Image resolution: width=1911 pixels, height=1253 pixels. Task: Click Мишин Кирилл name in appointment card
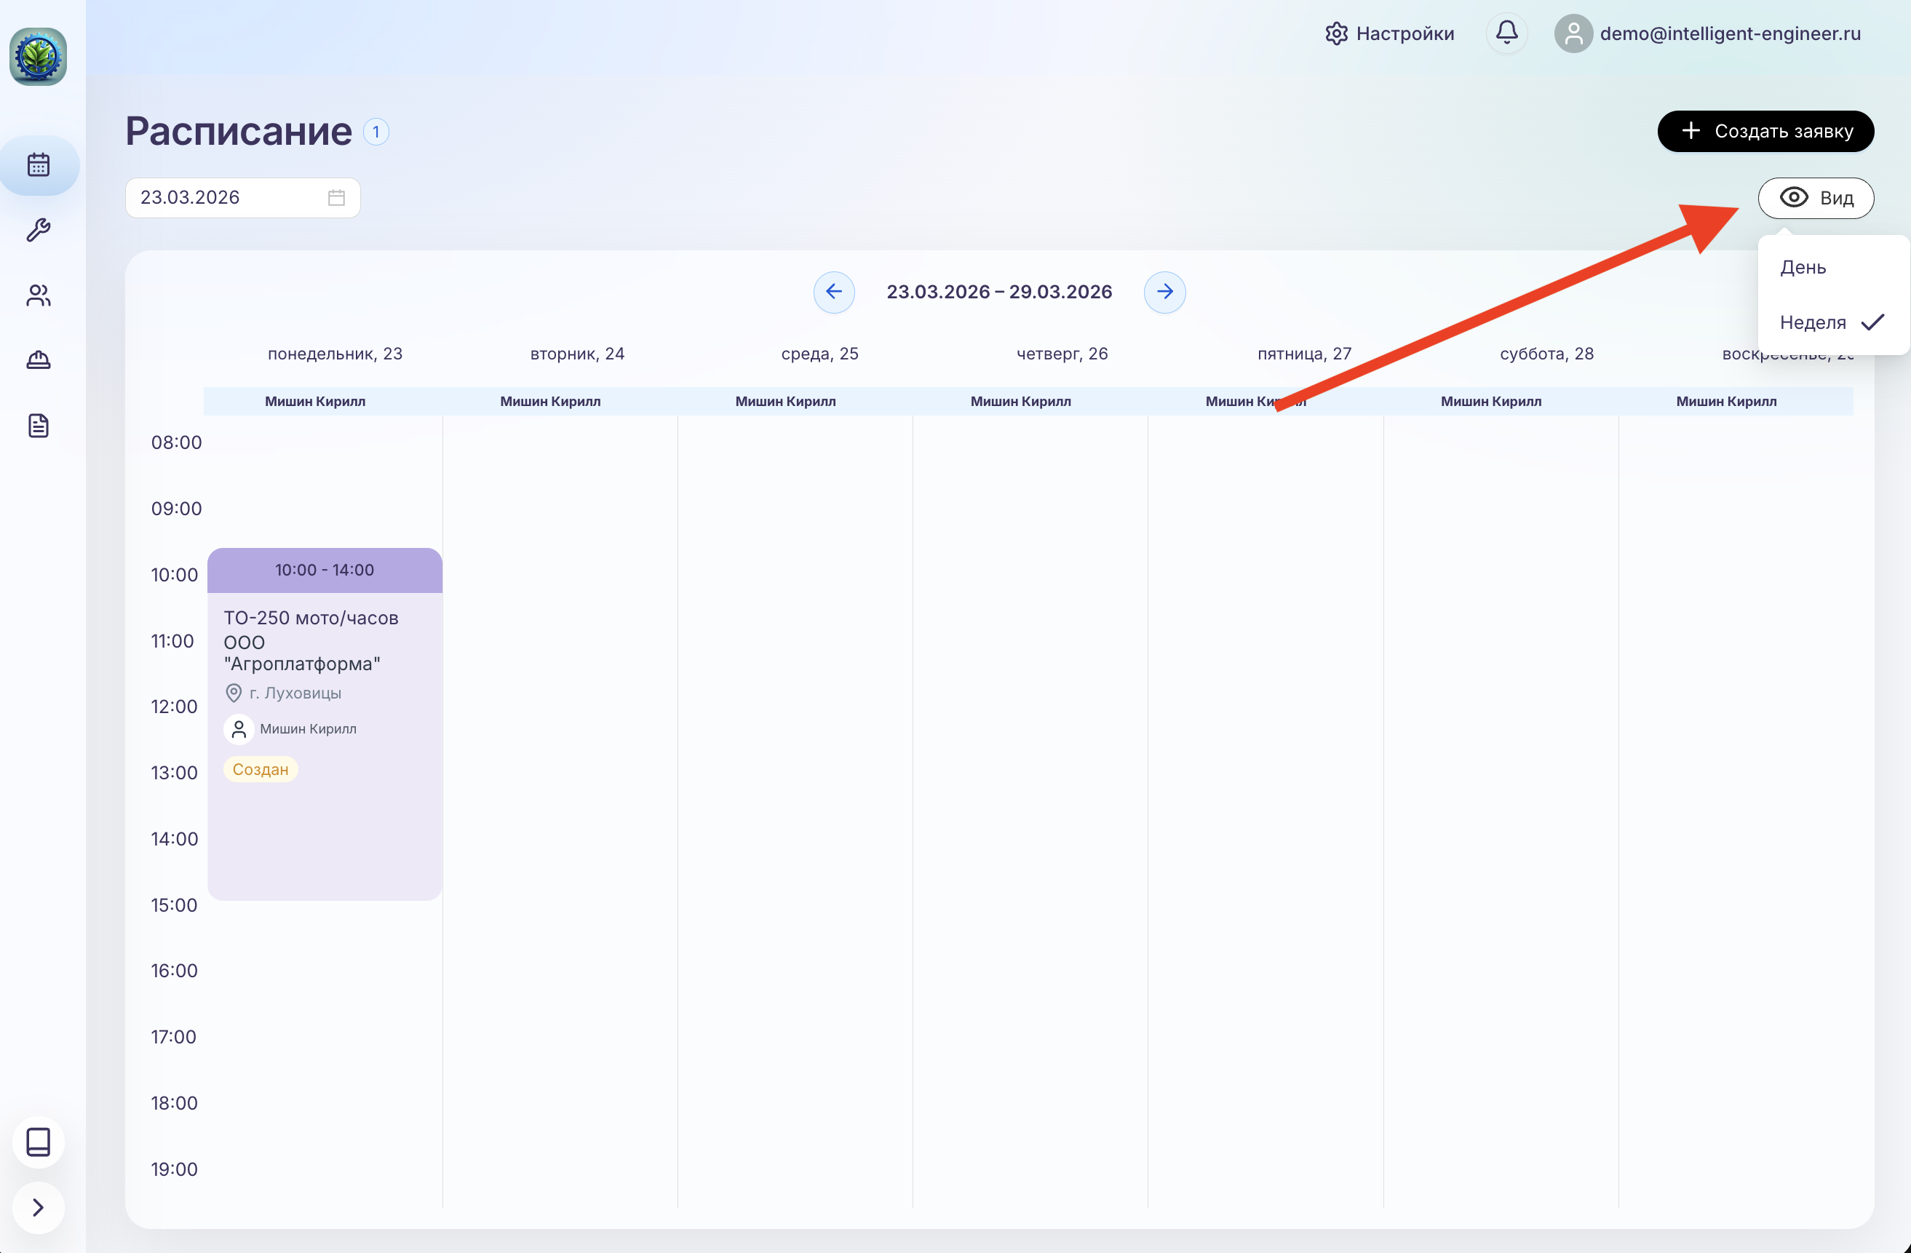coord(309,729)
